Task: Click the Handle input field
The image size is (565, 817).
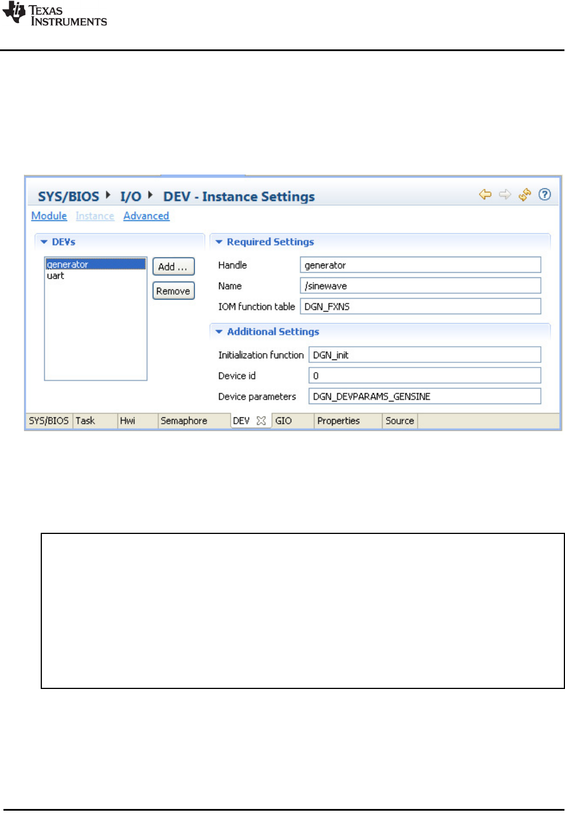Action: click(x=420, y=265)
